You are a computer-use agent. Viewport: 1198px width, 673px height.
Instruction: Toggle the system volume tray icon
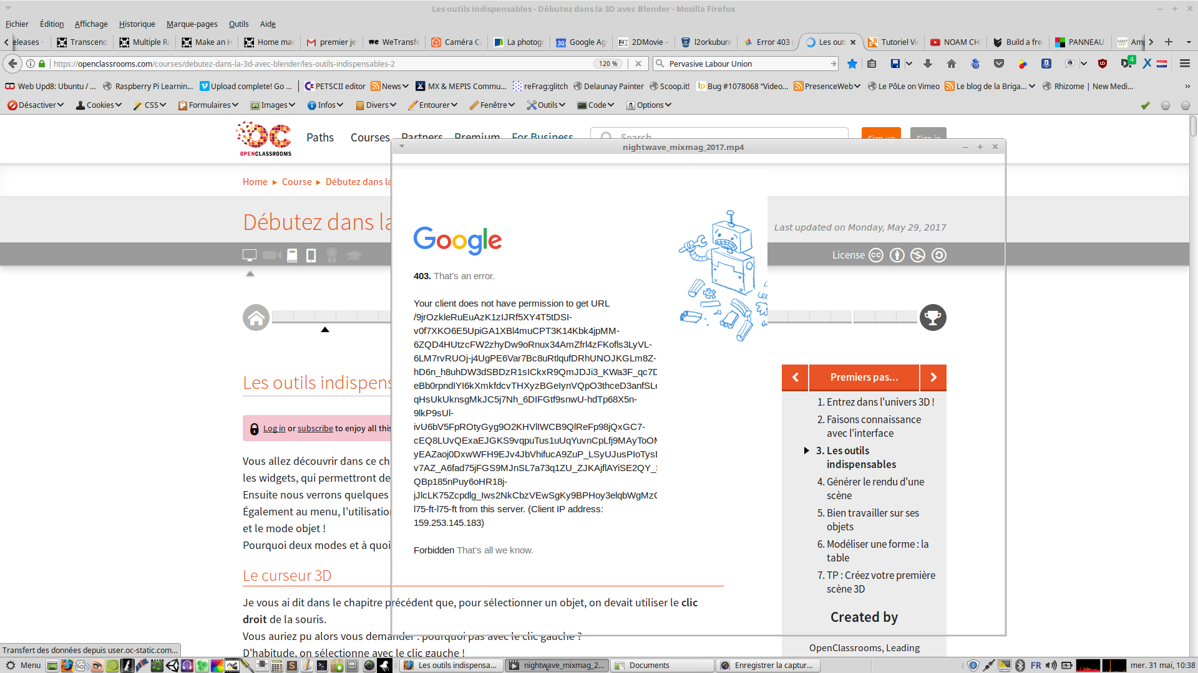(1051, 666)
